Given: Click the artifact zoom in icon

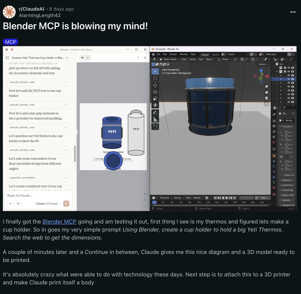Looking at the screenshot, I should coord(145,194).
